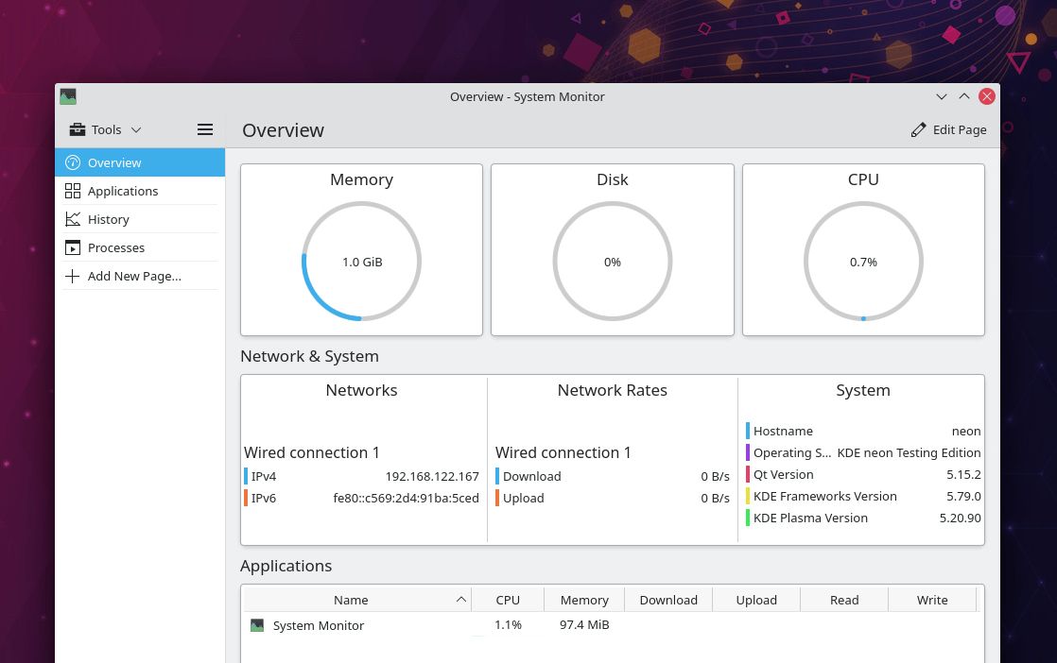Click the Processes window icon

point(72,247)
